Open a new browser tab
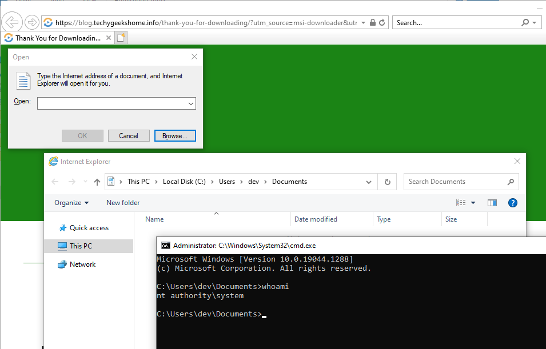546x349 pixels. click(x=121, y=38)
